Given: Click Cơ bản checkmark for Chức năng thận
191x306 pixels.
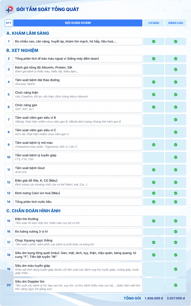Looking at the screenshot, I should coord(154,94).
